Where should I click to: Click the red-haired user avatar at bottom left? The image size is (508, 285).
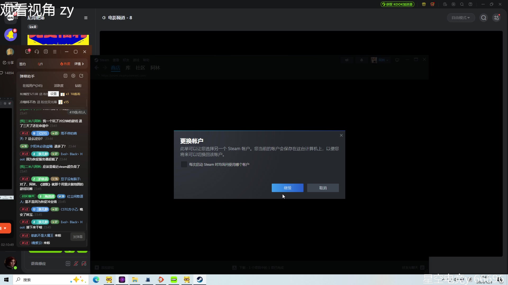(11, 263)
